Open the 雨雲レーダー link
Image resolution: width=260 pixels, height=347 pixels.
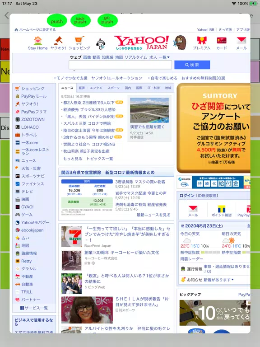tap(191, 259)
